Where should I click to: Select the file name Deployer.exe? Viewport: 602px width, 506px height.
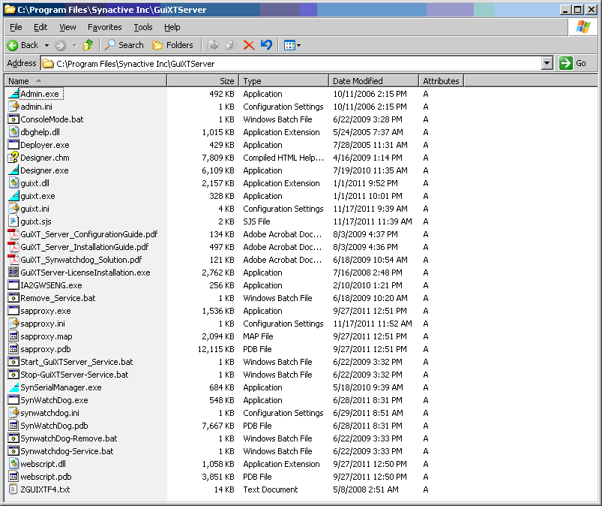coord(45,145)
